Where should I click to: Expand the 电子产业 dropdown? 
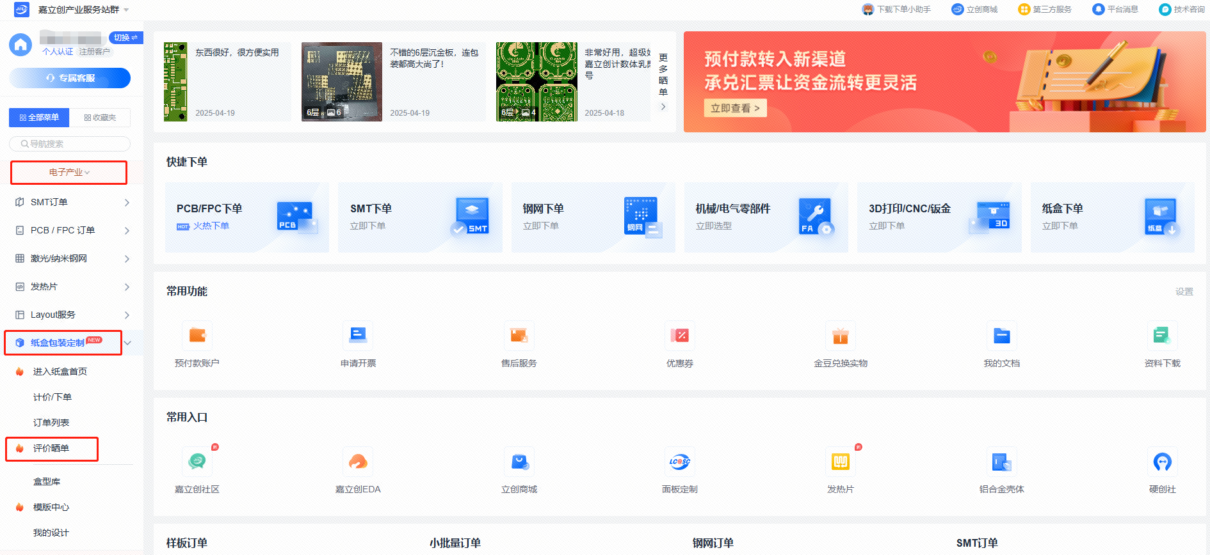pyautogui.click(x=69, y=173)
